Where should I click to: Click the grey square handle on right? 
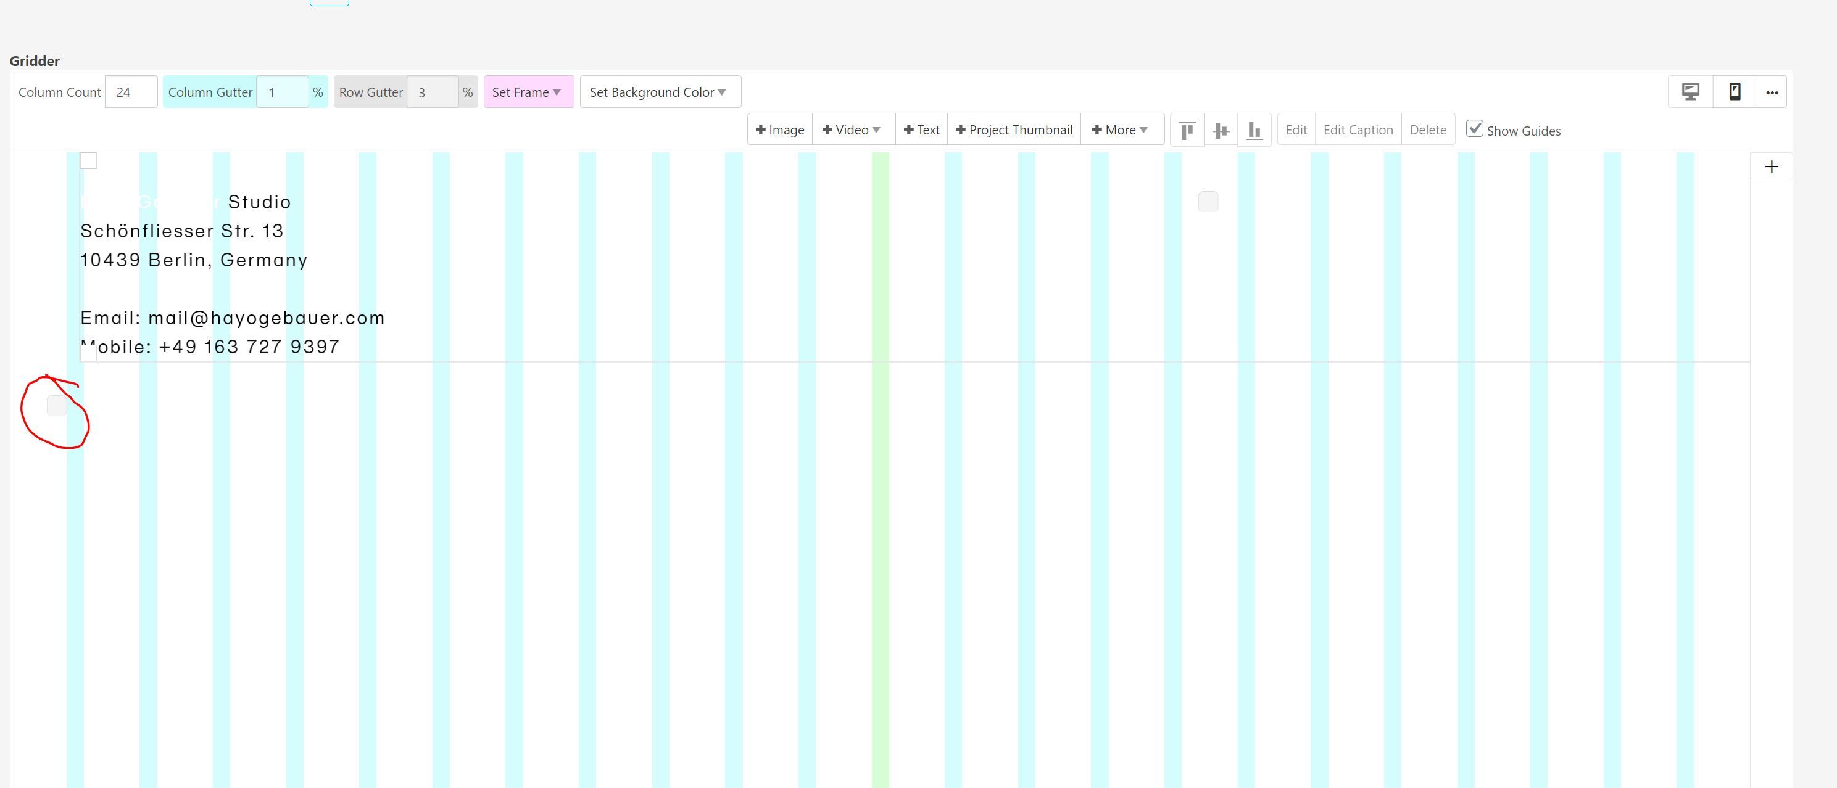point(1208,202)
